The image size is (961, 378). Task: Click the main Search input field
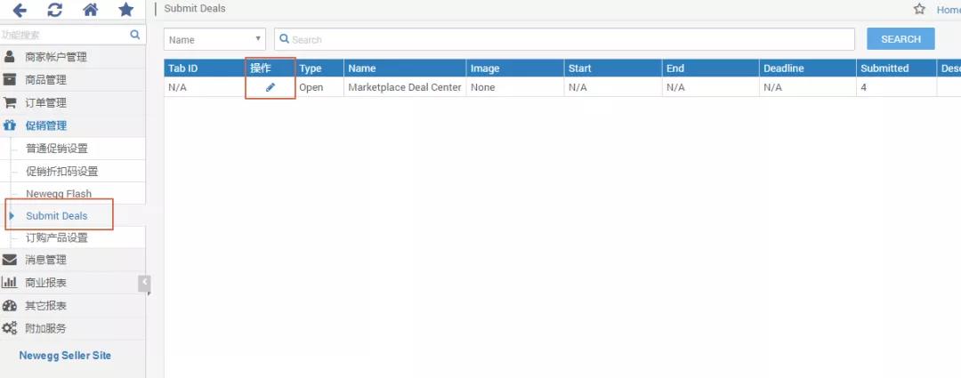569,39
